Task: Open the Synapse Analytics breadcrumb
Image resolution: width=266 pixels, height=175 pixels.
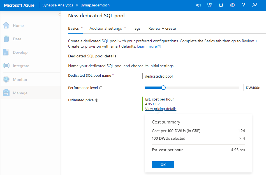Action: pyautogui.click(x=58, y=5)
